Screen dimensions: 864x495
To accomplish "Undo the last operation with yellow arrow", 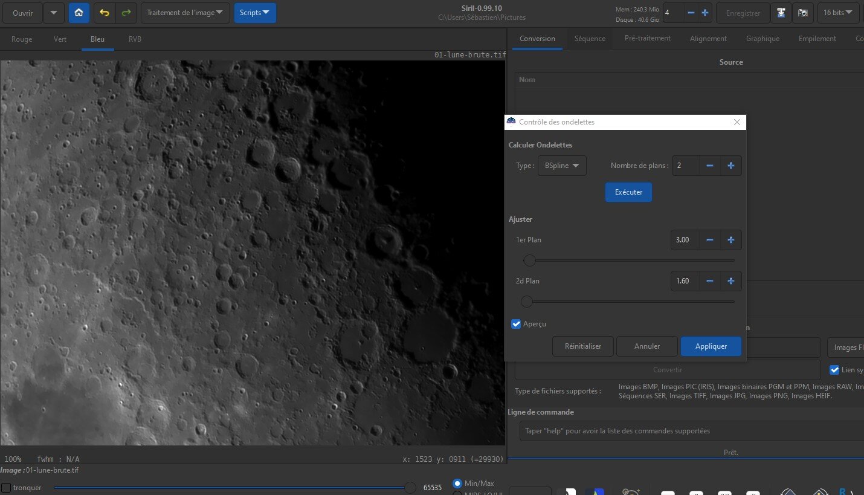I will (x=105, y=13).
